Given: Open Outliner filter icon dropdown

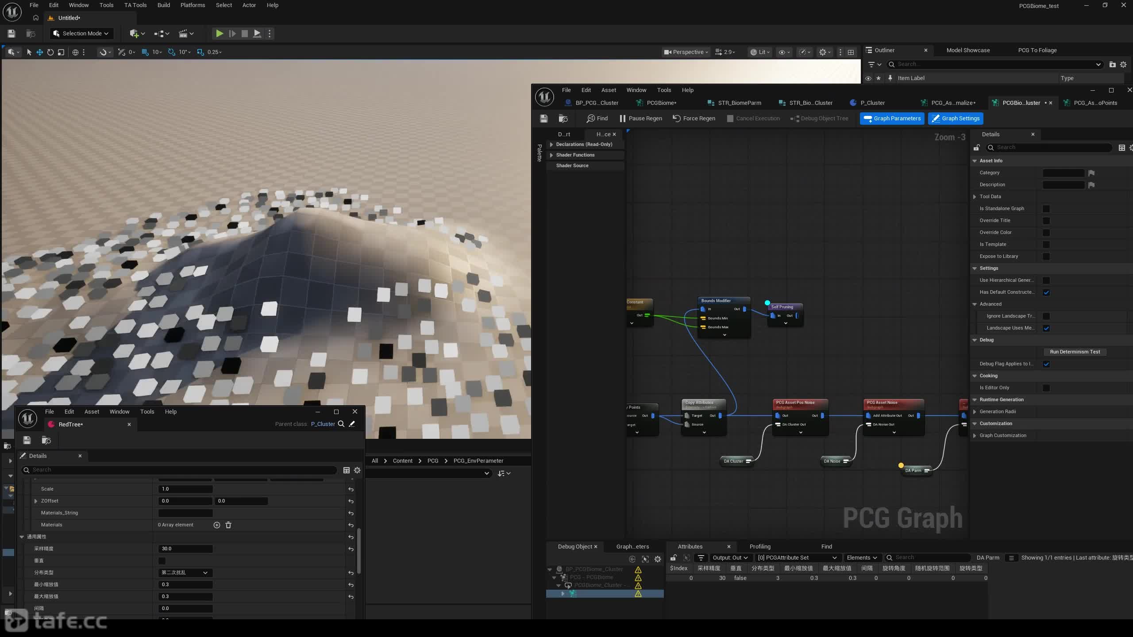Looking at the screenshot, I should point(875,65).
